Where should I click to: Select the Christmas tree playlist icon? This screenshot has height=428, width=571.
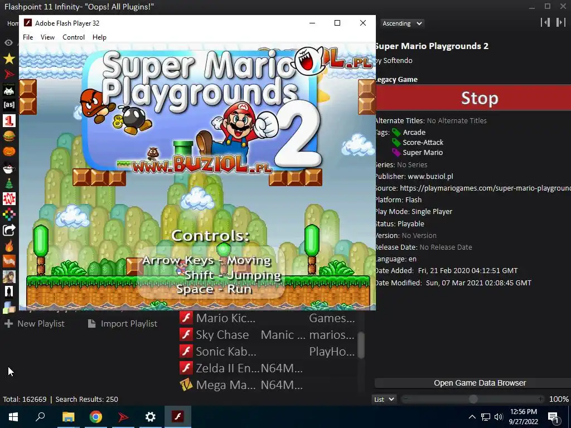(9, 183)
